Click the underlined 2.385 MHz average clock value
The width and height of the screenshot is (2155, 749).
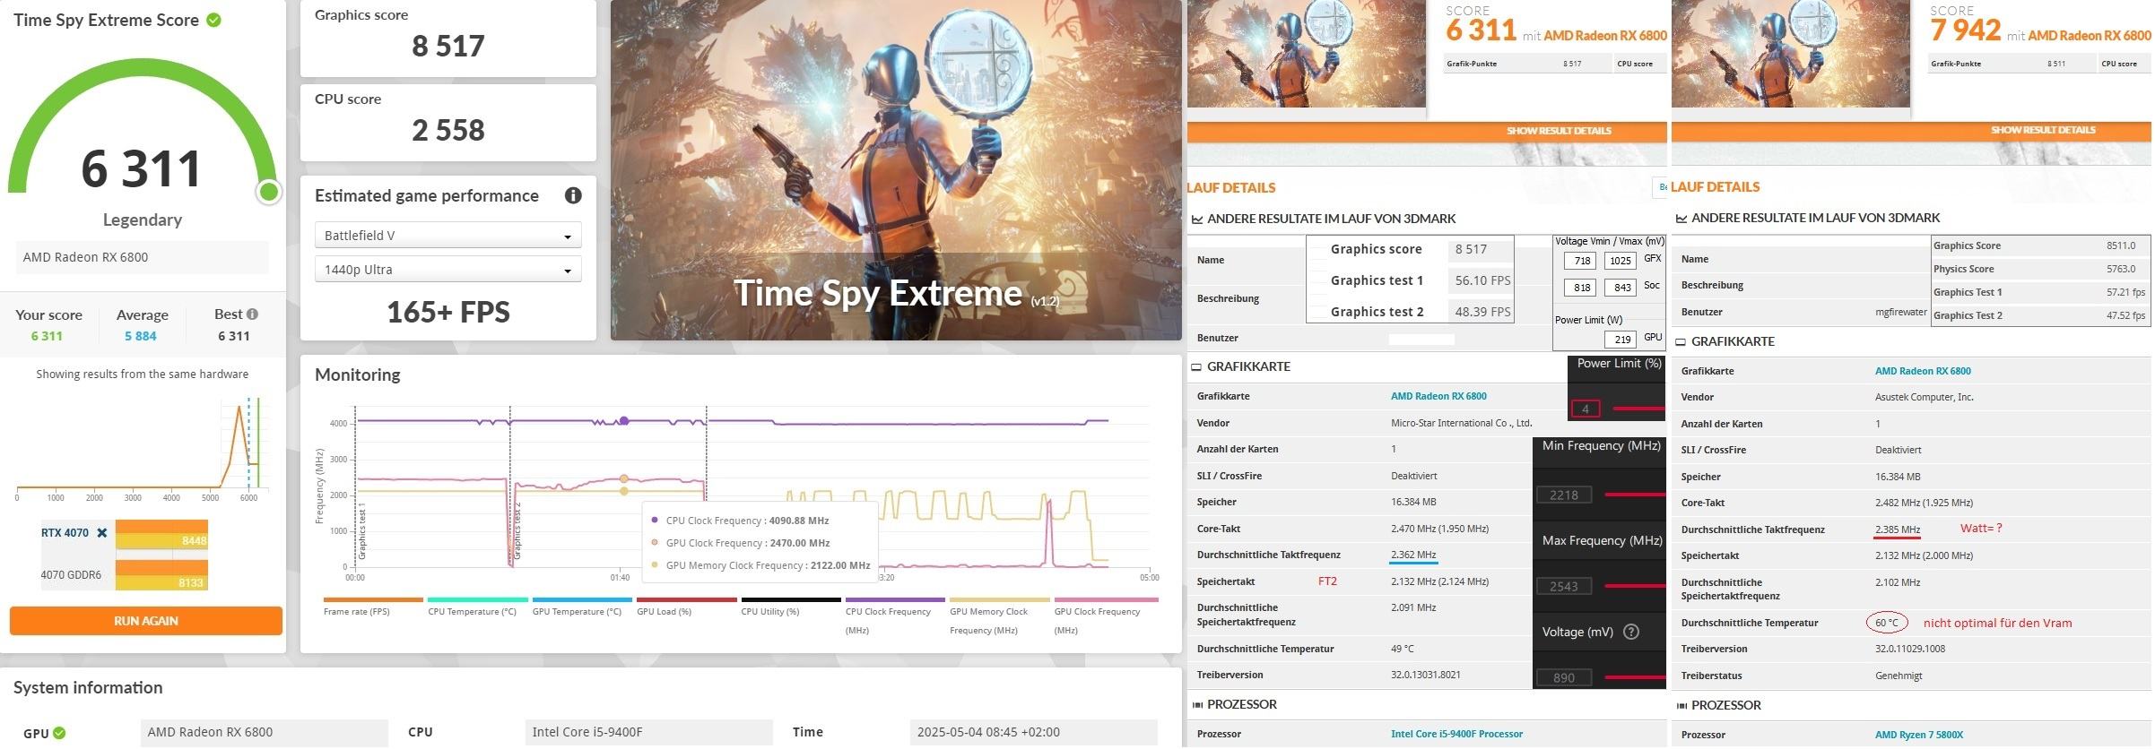1898,529
